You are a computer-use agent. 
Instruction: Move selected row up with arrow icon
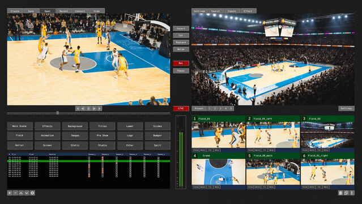point(21,193)
